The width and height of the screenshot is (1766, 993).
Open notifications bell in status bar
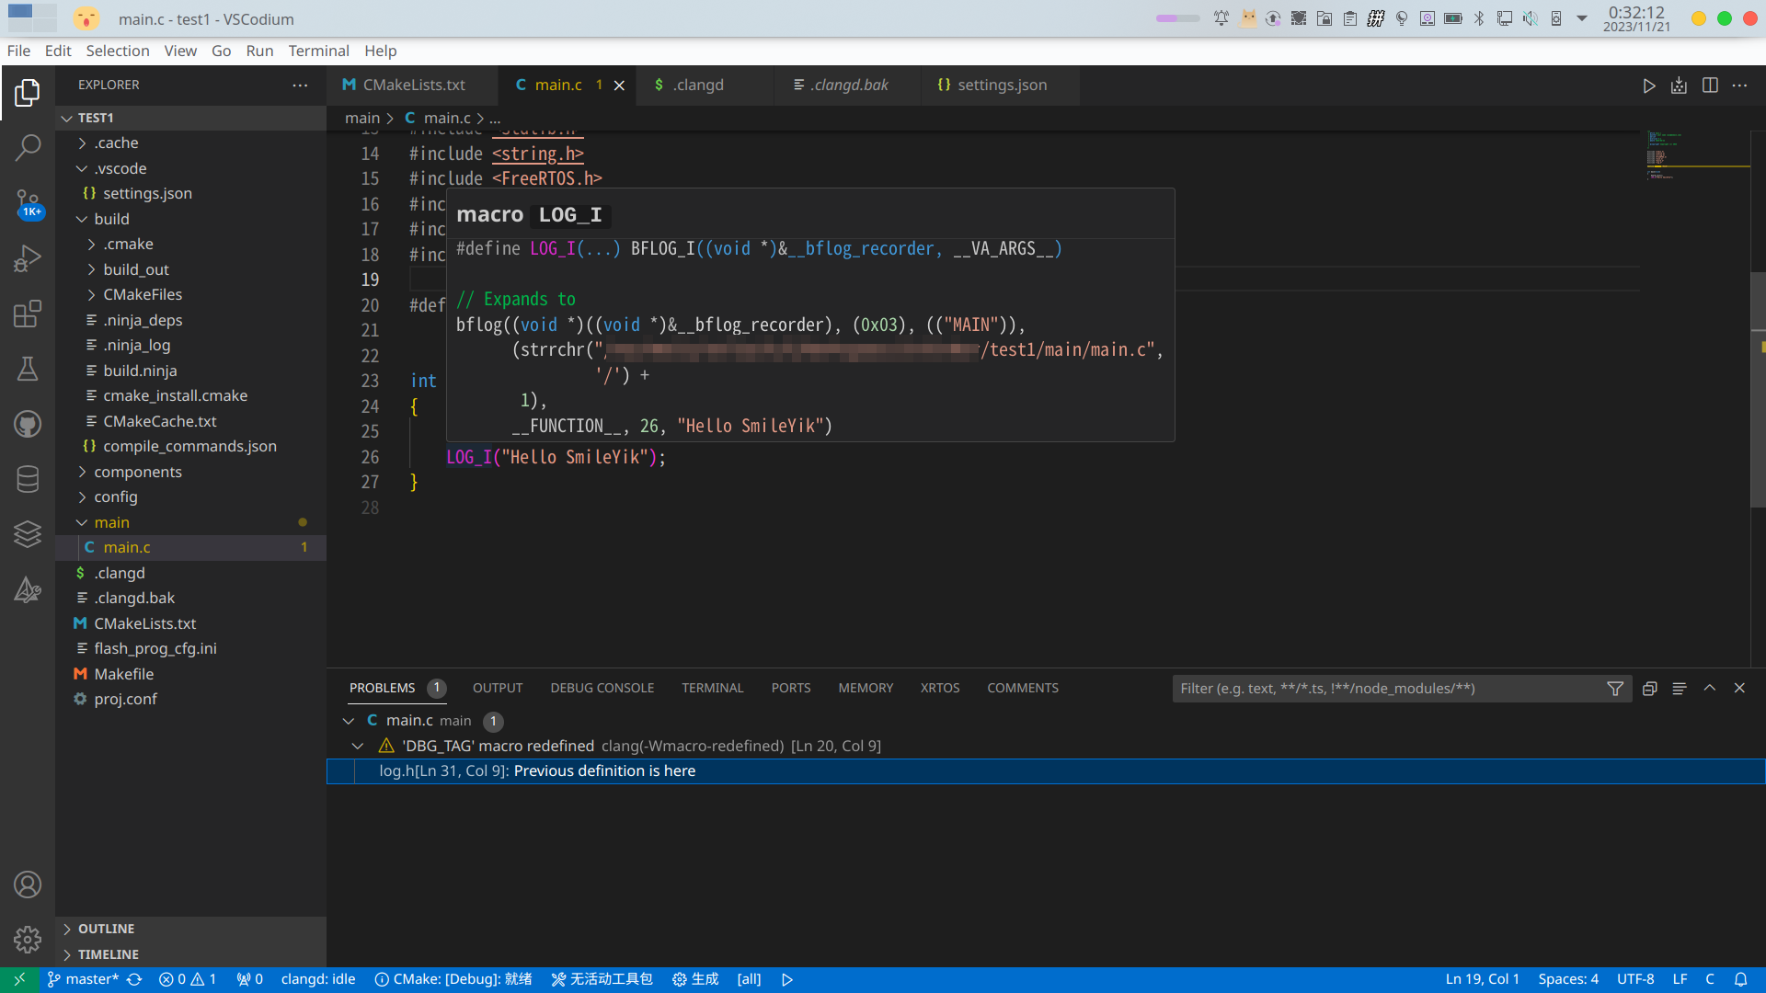1741,980
